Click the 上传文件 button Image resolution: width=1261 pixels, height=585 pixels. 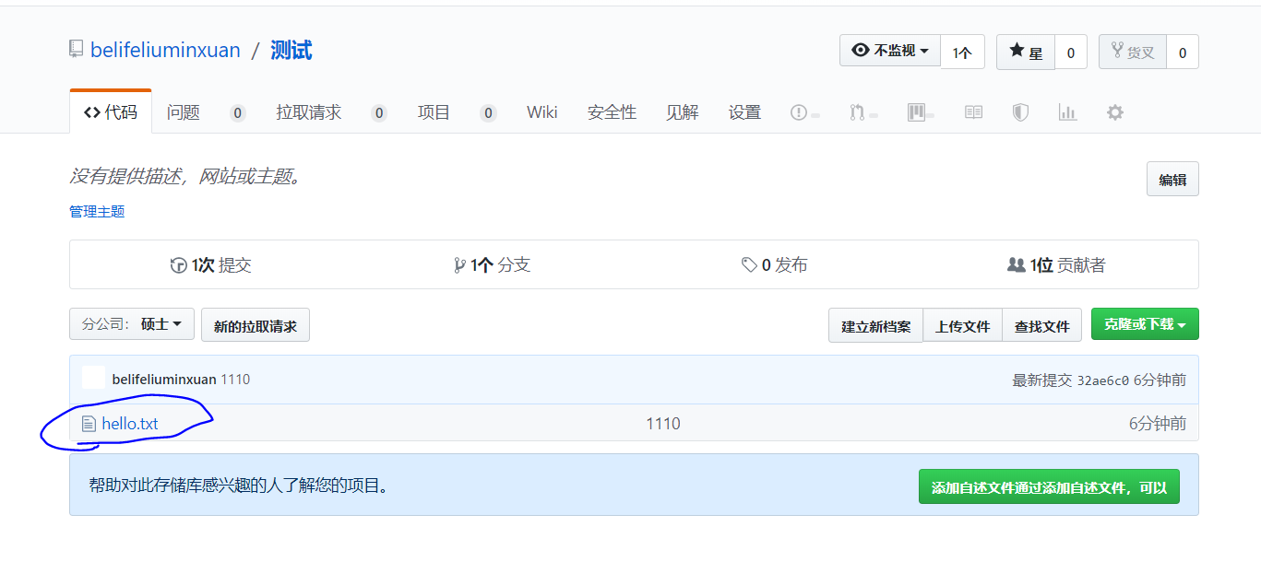[x=962, y=325]
